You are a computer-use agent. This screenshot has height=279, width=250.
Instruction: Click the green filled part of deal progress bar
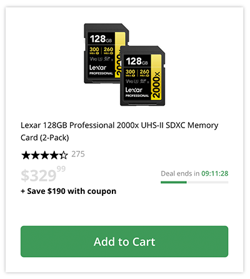(x=174, y=182)
